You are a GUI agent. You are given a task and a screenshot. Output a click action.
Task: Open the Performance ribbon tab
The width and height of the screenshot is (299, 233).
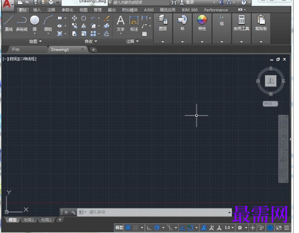tap(216, 10)
